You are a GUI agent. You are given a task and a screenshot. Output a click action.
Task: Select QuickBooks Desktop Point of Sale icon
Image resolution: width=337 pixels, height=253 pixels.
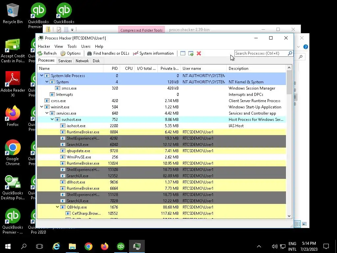click(x=13, y=187)
